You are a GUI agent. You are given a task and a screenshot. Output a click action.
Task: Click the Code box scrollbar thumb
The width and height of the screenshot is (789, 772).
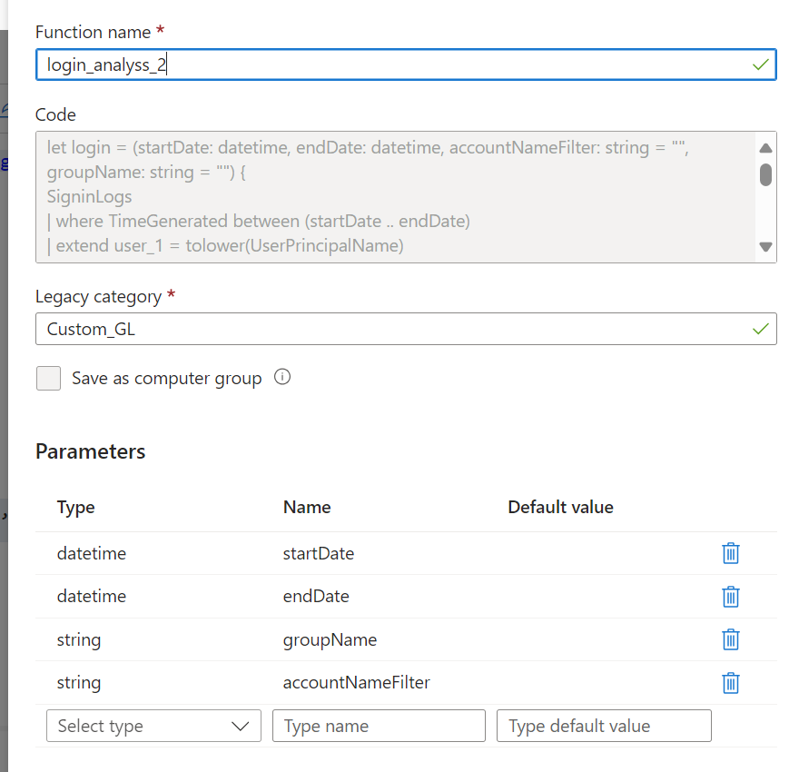click(x=765, y=175)
